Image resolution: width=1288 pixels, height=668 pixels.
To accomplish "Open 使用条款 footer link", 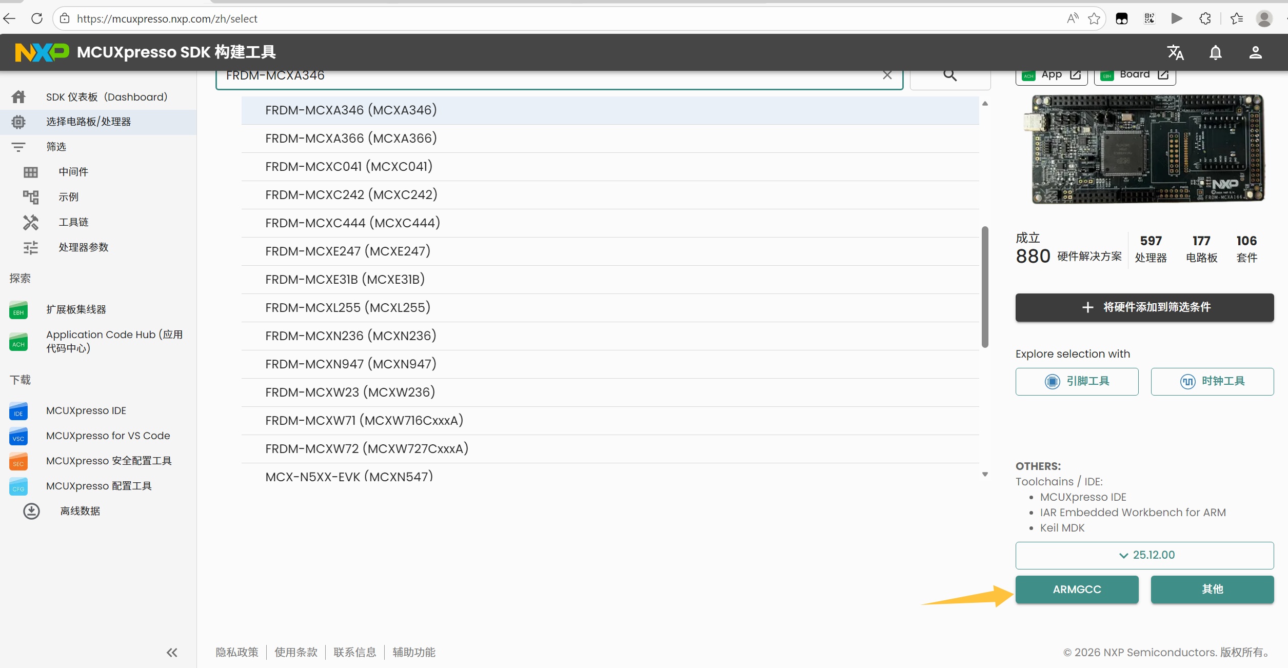I will click(296, 653).
